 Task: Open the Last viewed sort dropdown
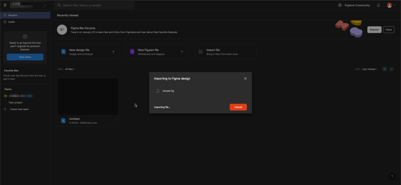370,69
